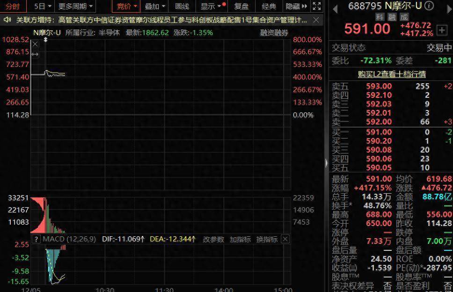
Task: Click 改参数 to edit MACD parameters
Action: tap(213, 239)
